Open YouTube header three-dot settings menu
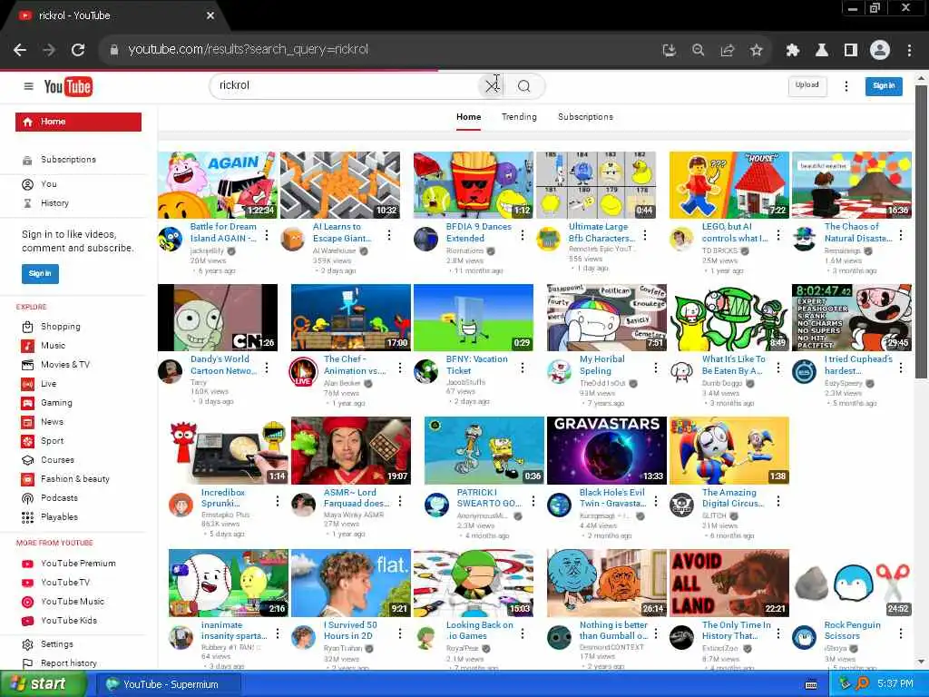Screen dimensions: 929x697 pos(846,86)
